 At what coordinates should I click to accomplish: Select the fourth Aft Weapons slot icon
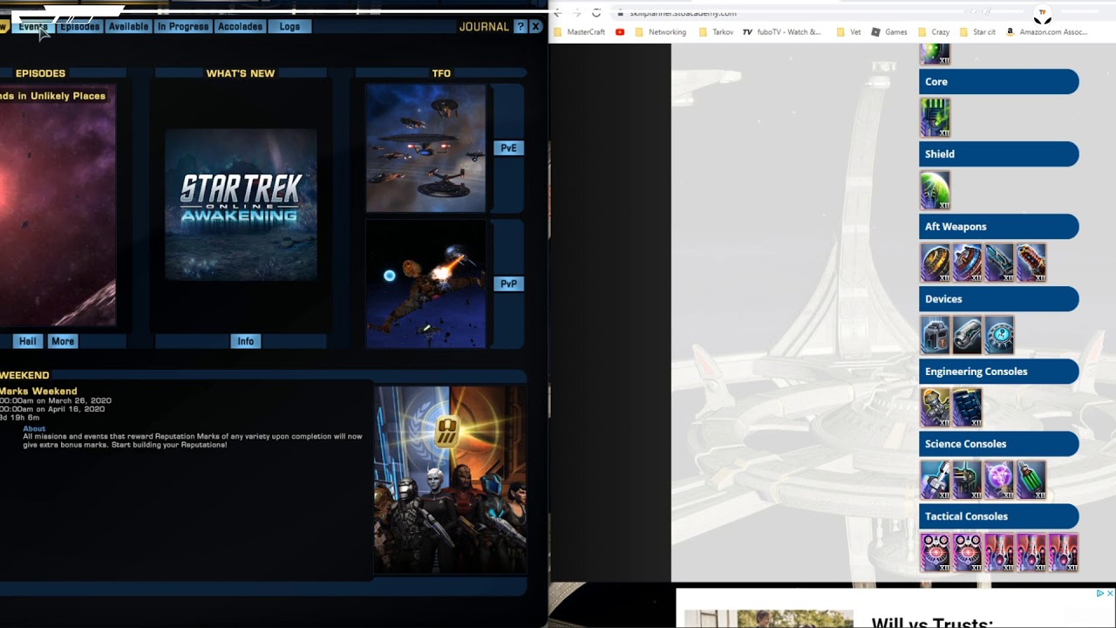pos(1031,263)
